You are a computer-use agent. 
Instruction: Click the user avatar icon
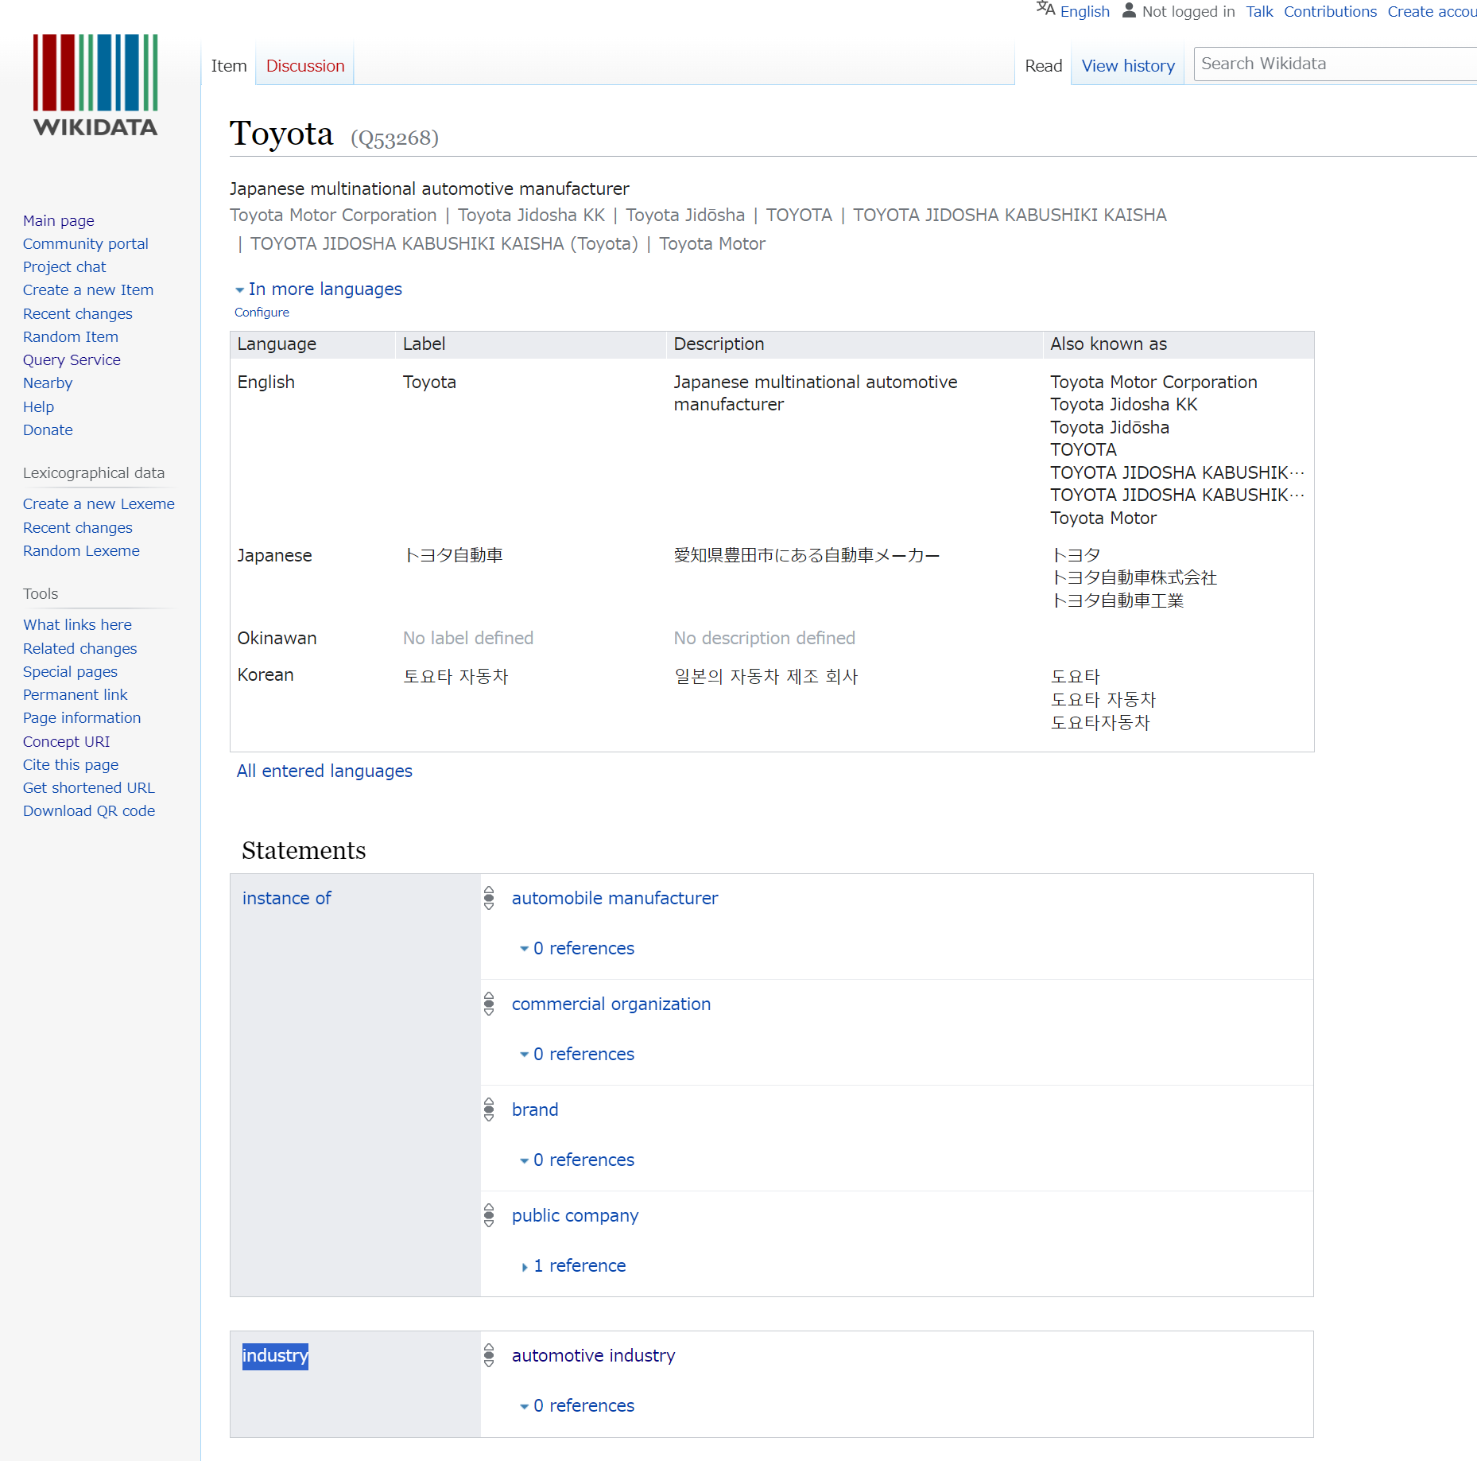pos(1129,10)
